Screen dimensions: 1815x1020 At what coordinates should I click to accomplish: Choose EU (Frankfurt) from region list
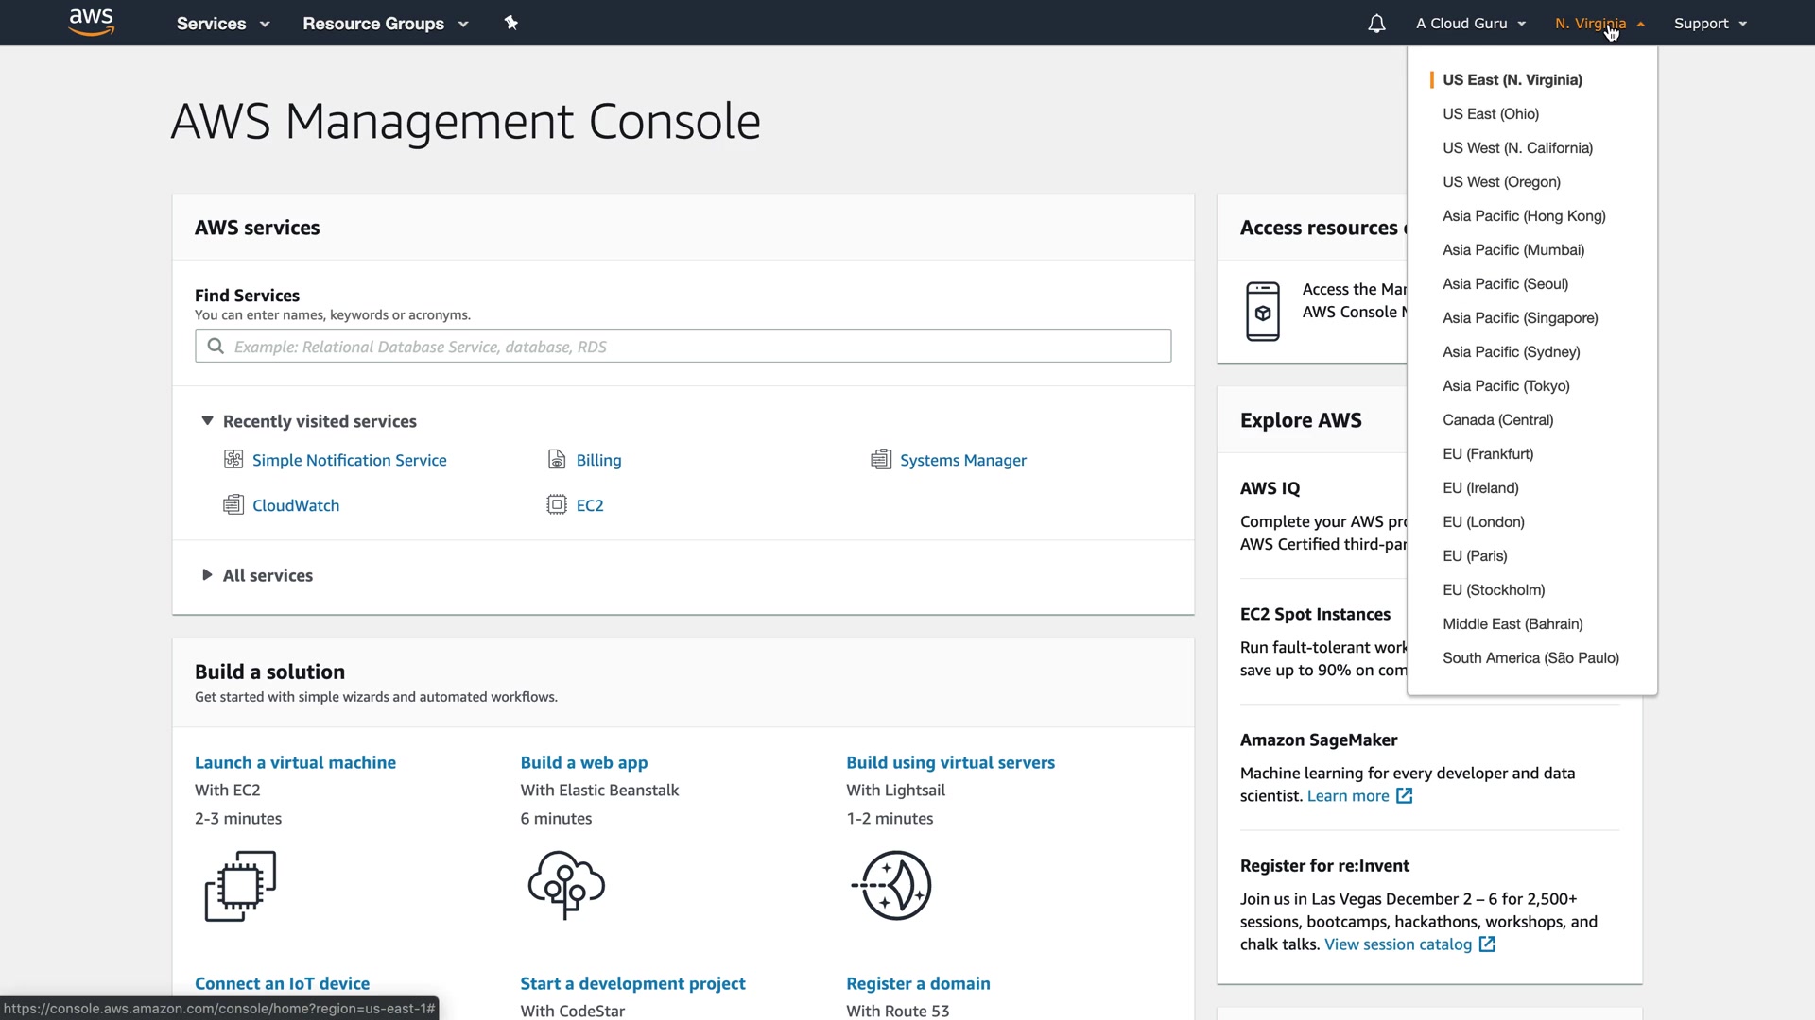1488,454
